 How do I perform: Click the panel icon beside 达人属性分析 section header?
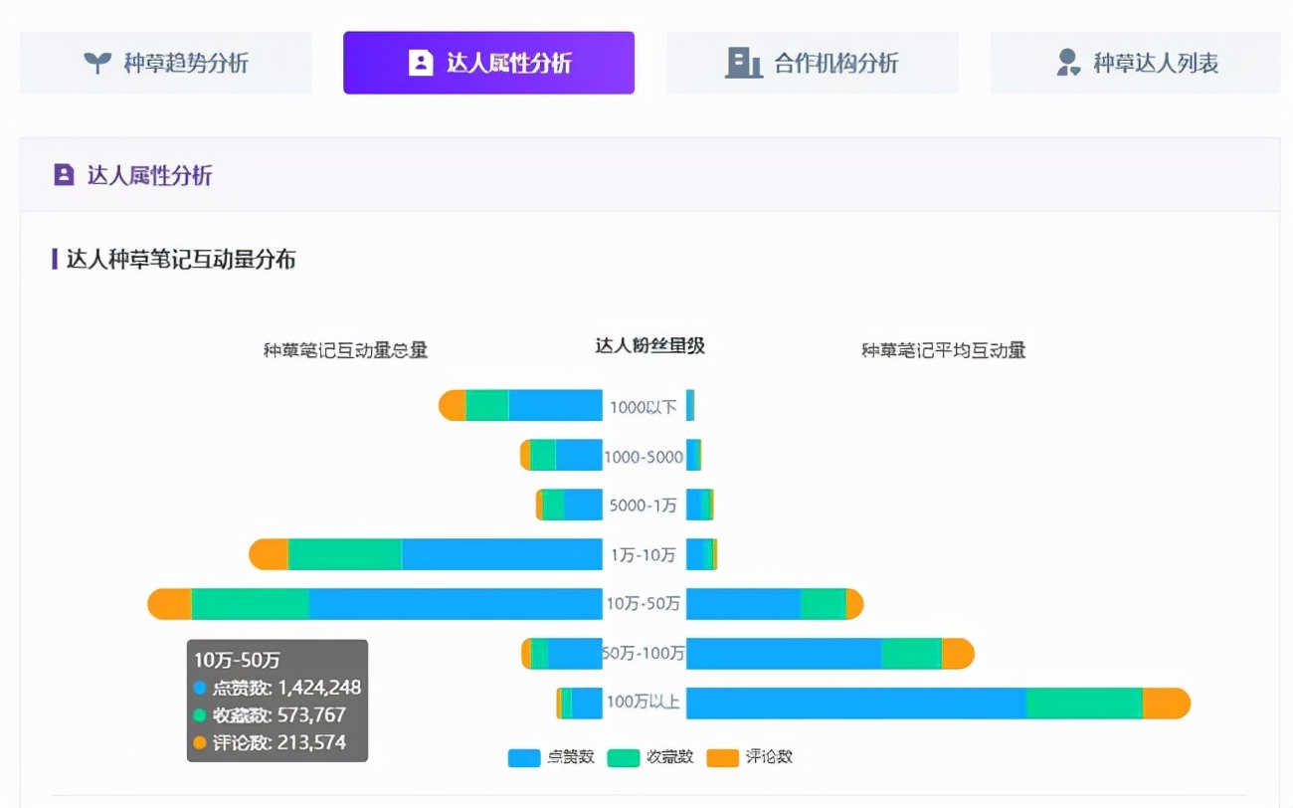pos(63,174)
